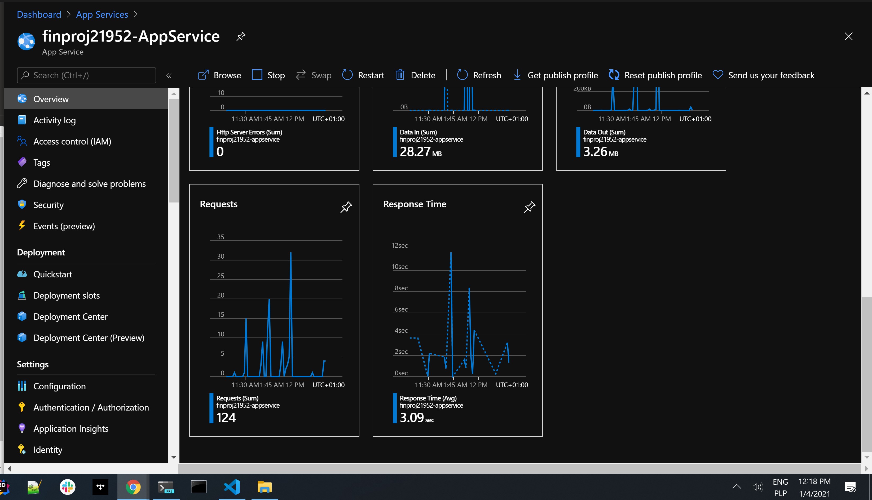Navigate to App Services breadcrumb
Image resolution: width=872 pixels, height=500 pixels.
[x=102, y=14]
